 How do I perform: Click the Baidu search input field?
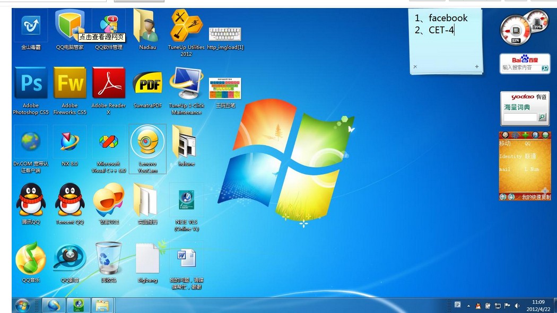coord(521,68)
